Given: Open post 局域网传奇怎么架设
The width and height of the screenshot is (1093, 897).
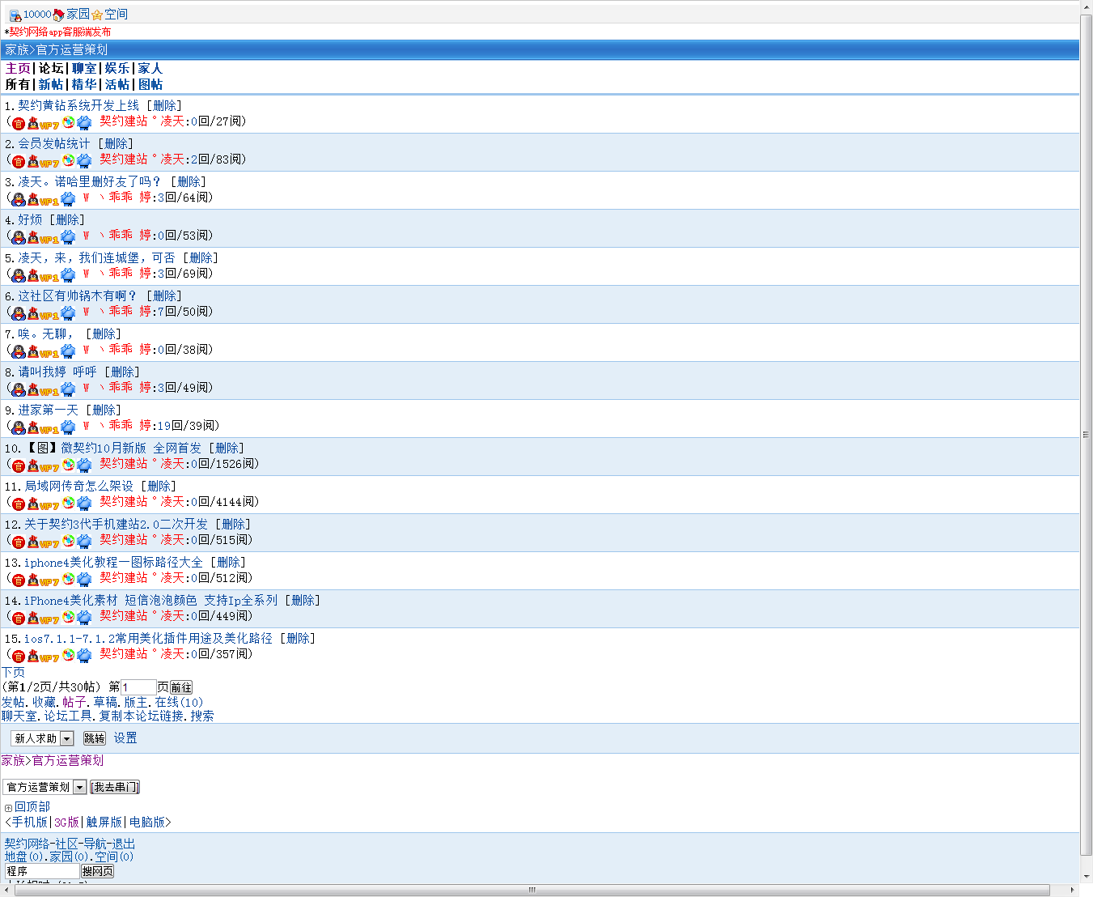Looking at the screenshot, I should (x=78, y=486).
